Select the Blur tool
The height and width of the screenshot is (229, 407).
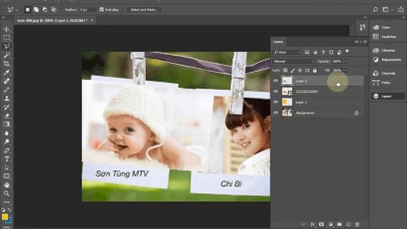(x=7, y=133)
